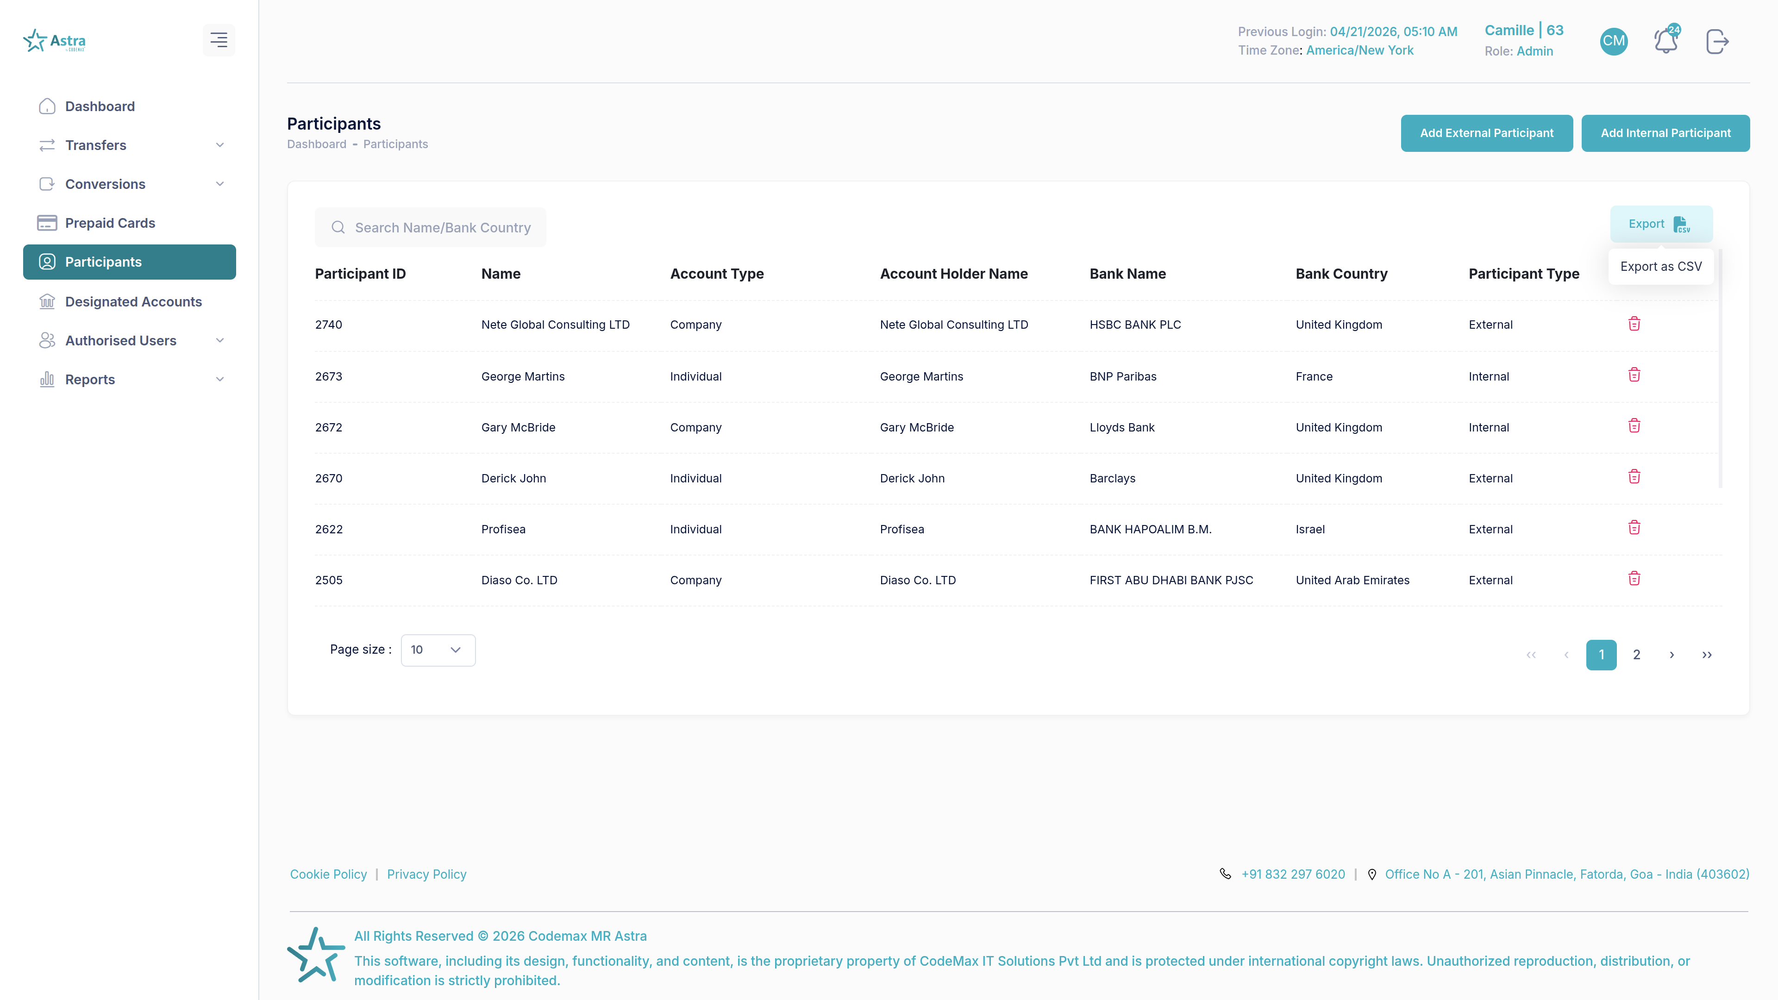The image size is (1778, 1000).
Task: Click country cell United Arab Emirates
Action: point(1352,581)
